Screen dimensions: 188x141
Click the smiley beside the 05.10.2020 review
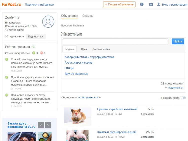click(x=7, y=77)
